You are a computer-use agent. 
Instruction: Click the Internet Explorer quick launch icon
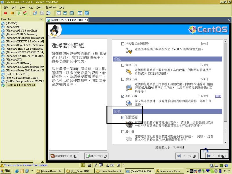(17, 171)
